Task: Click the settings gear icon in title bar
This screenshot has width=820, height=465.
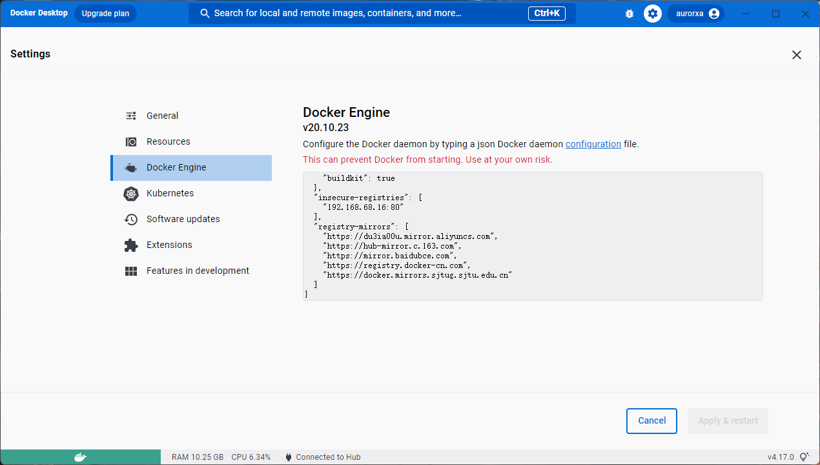Action: (653, 14)
